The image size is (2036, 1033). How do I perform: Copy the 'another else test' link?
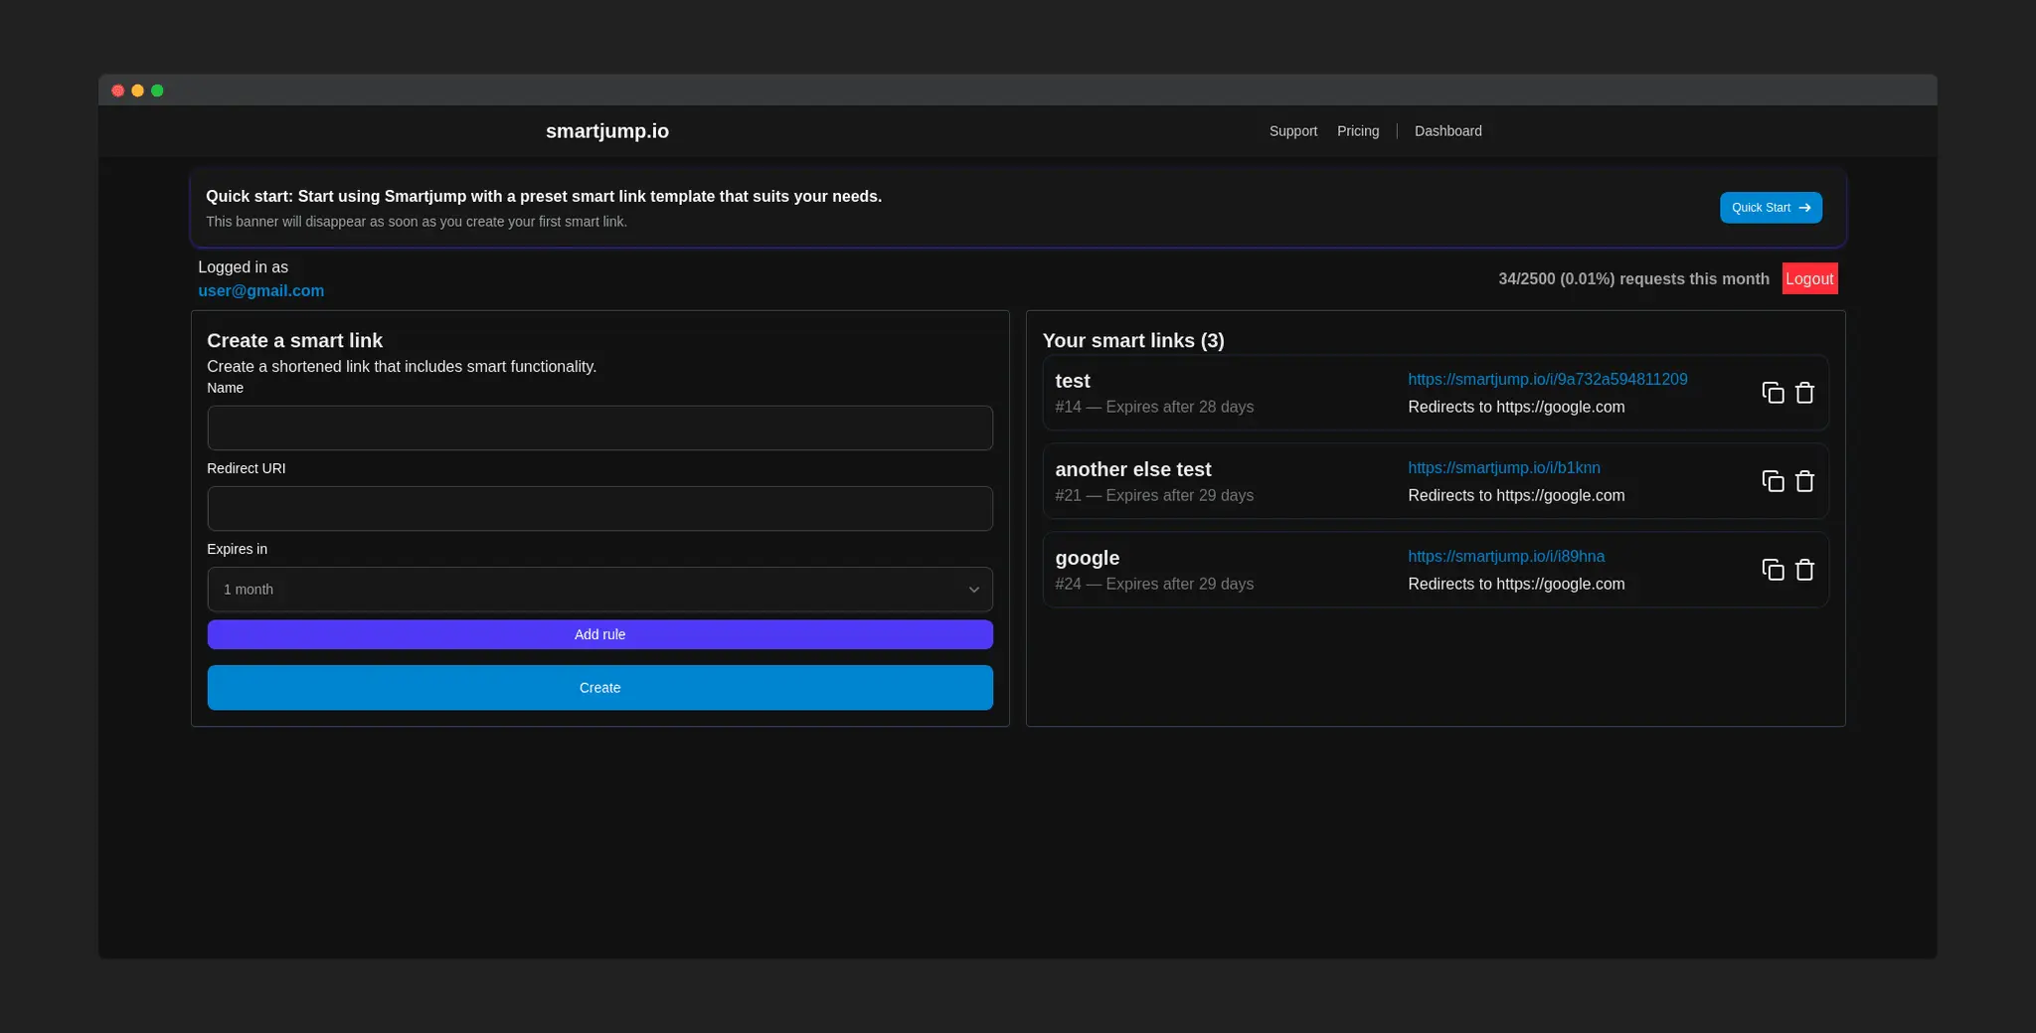(x=1773, y=481)
